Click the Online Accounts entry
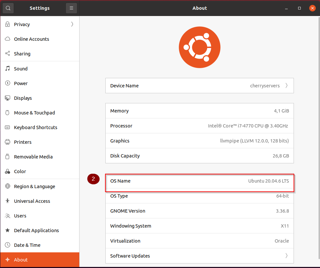The width and height of the screenshot is (320, 268). point(31,39)
